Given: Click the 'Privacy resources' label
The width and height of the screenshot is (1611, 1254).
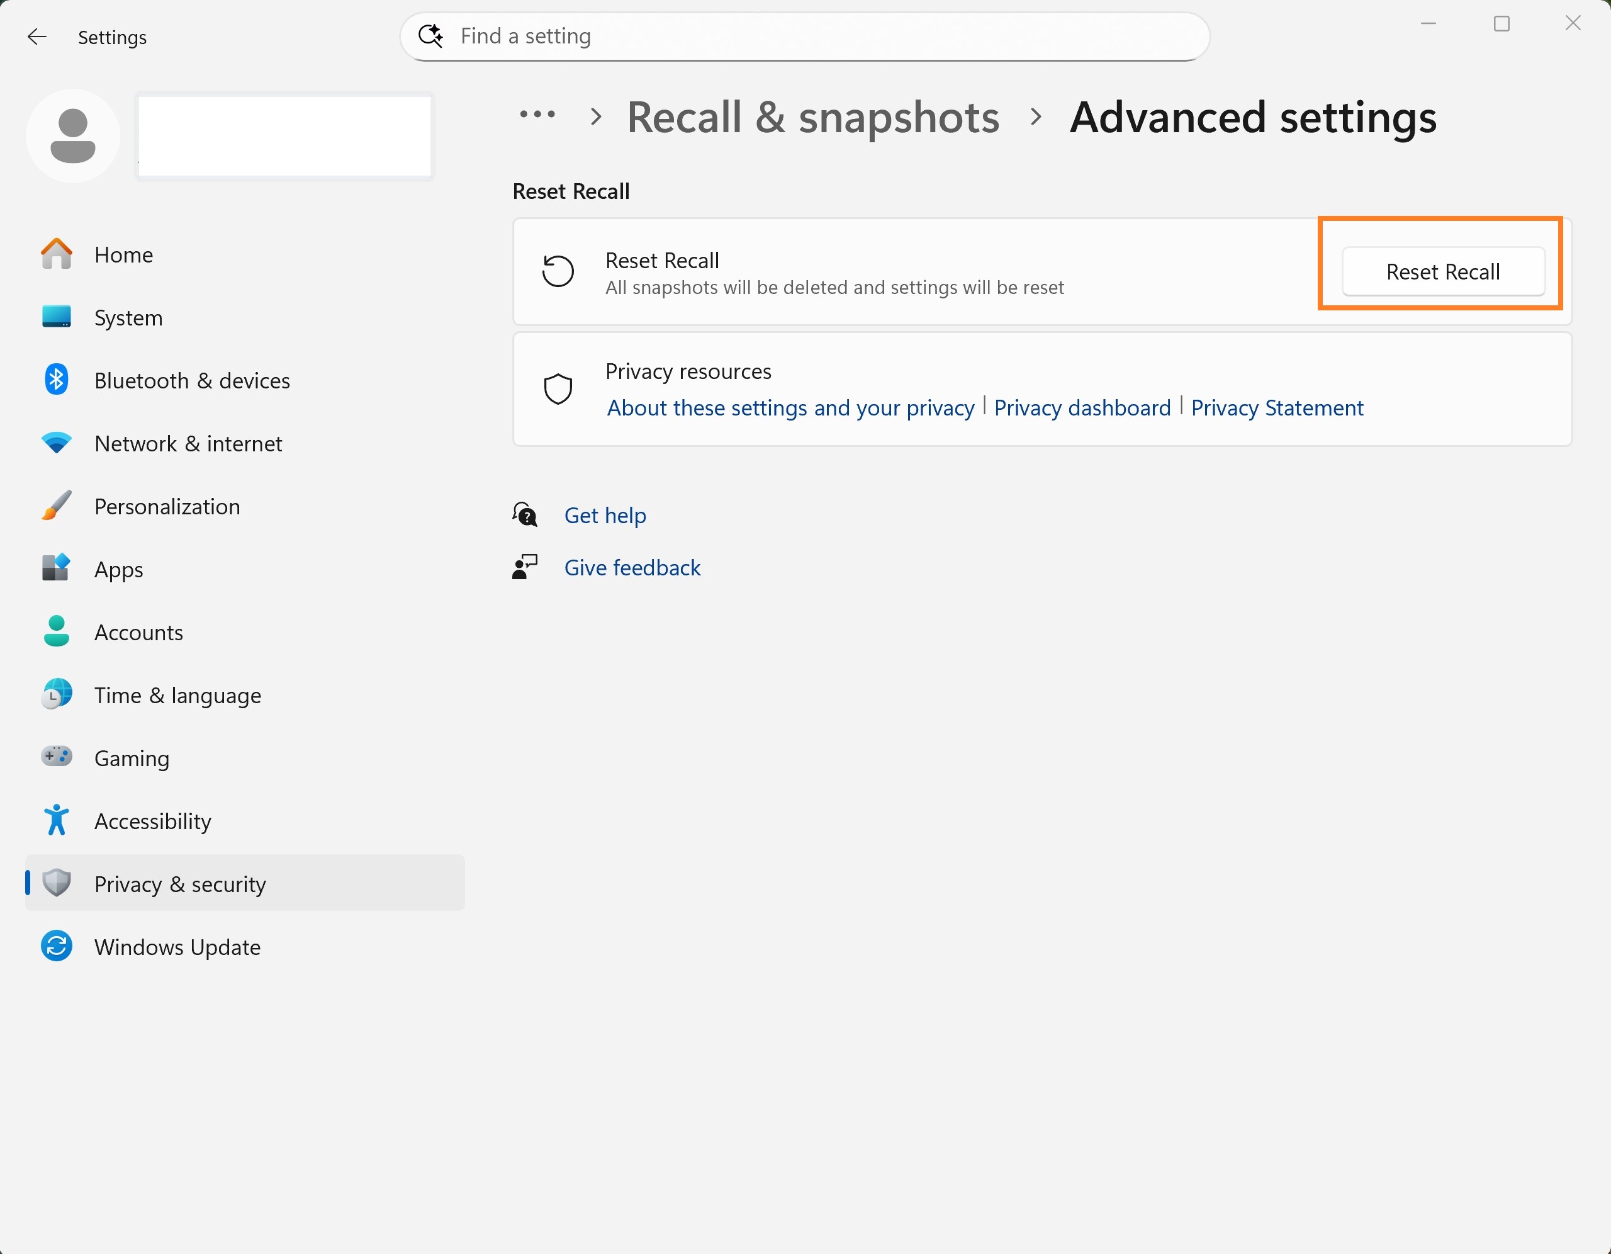Looking at the screenshot, I should pyautogui.click(x=688, y=371).
